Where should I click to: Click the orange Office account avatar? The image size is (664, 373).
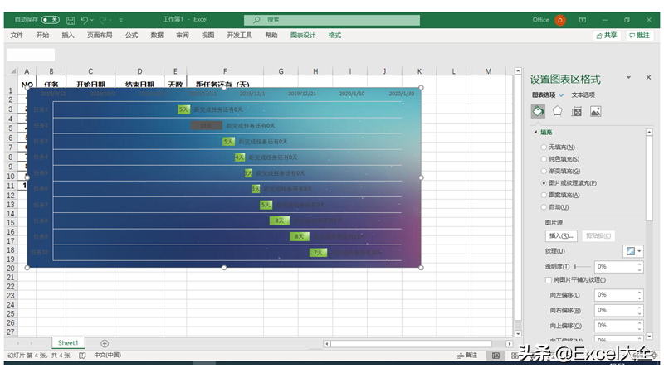click(x=559, y=20)
